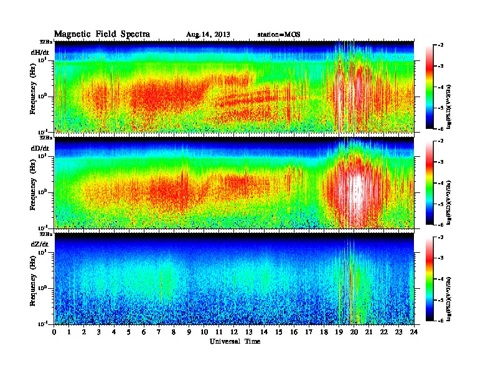Screen dimensions: 493x381
Task: Open the dH/dt spectrogram plot
Action: coord(234,87)
